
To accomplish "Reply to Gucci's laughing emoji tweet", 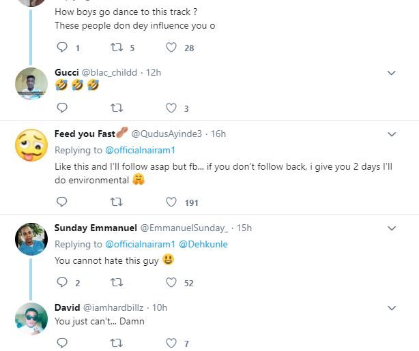I will 61,108.
